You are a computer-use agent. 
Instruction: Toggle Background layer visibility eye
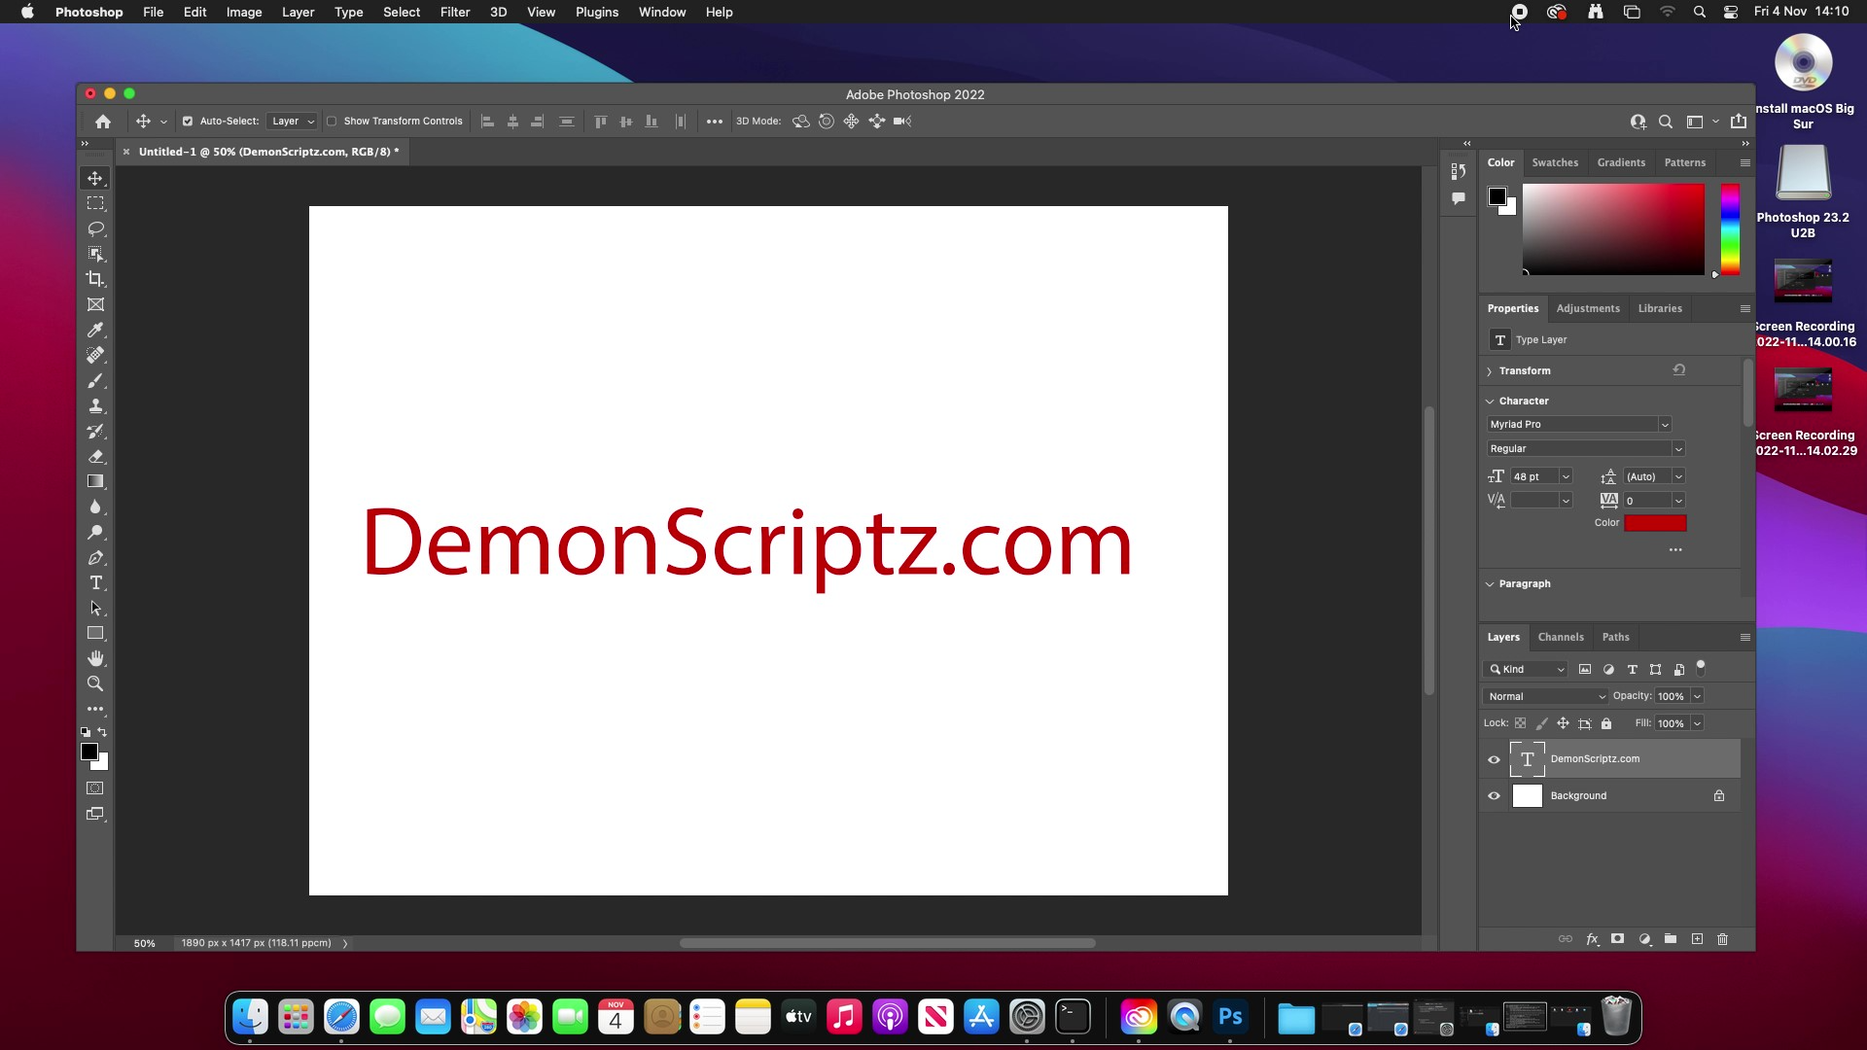click(1495, 796)
